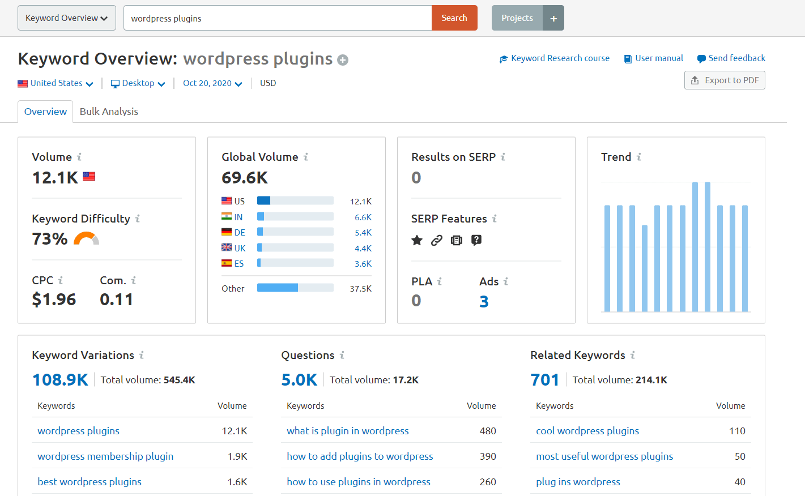
Task: Click the Other global volume bar
Action: tap(295, 288)
